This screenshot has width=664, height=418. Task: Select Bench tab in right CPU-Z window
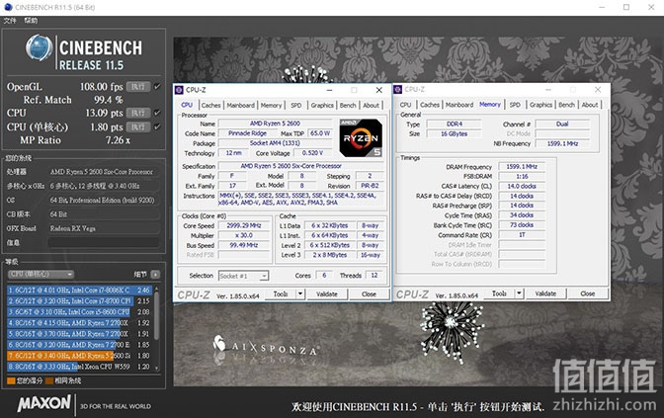[566, 105]
